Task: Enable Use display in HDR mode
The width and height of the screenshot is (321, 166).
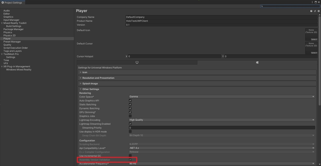Action: point(130,132)
